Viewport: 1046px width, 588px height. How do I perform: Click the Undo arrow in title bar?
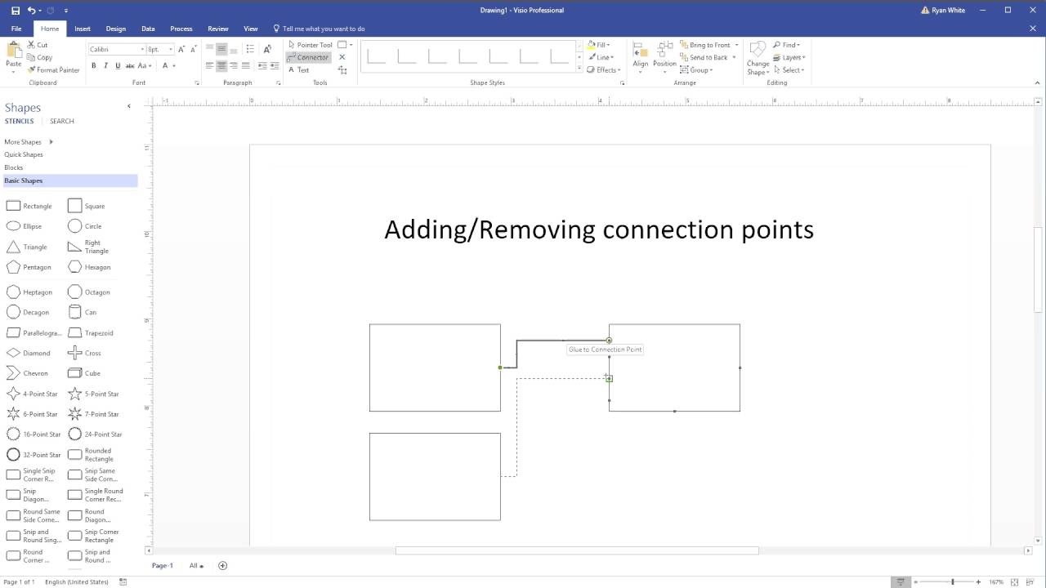31,11
